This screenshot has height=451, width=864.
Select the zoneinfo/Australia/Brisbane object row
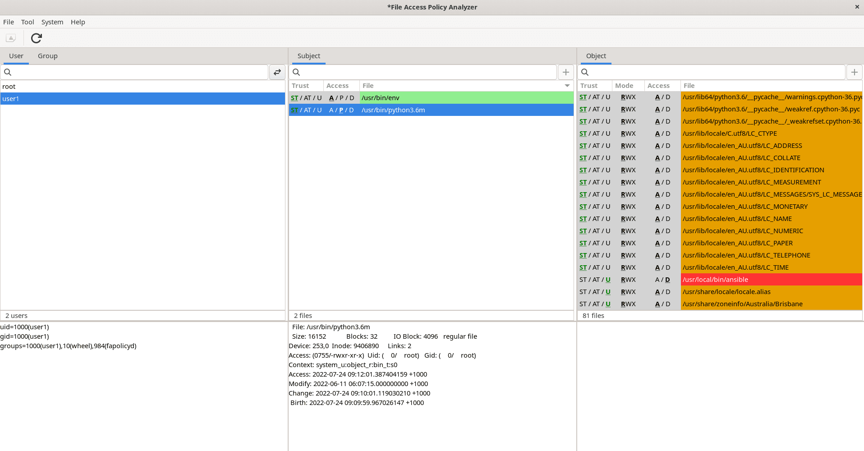click(720, 304)
